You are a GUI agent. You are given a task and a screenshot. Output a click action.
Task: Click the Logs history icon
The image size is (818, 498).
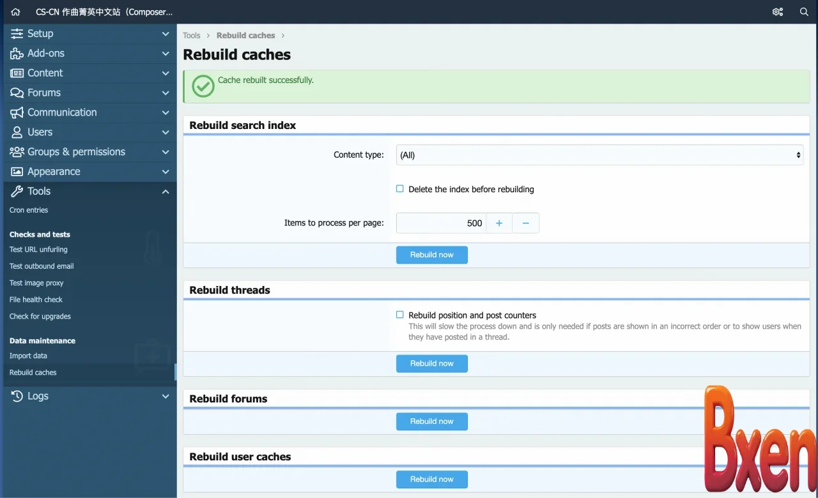pyautogui.click(x=17, y=396)
